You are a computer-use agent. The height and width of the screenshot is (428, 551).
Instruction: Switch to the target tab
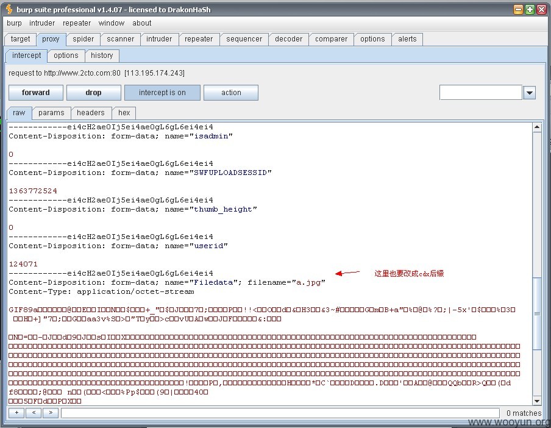(x=20, y=39)
